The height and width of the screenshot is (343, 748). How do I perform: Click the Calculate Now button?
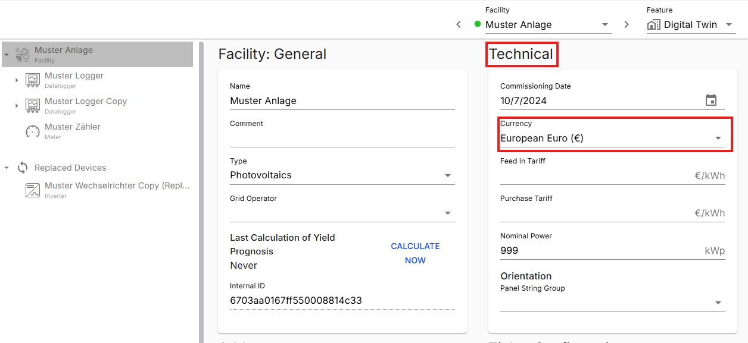click(x=415, y=253)
